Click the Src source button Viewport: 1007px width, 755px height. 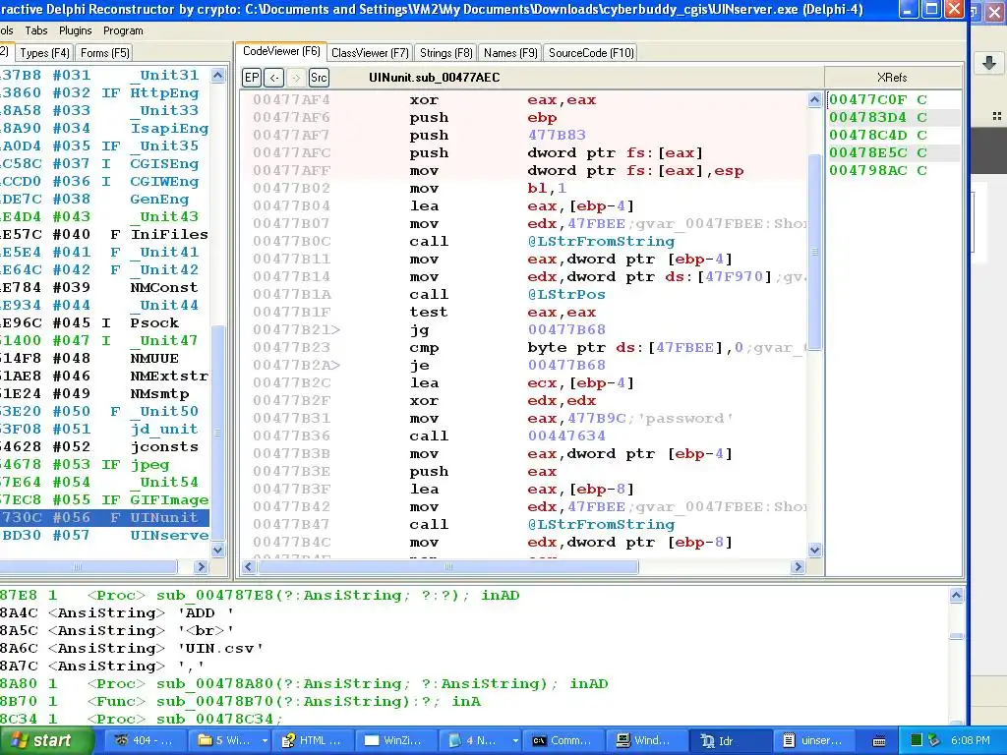pyautogui.click(x=319, y=78)
